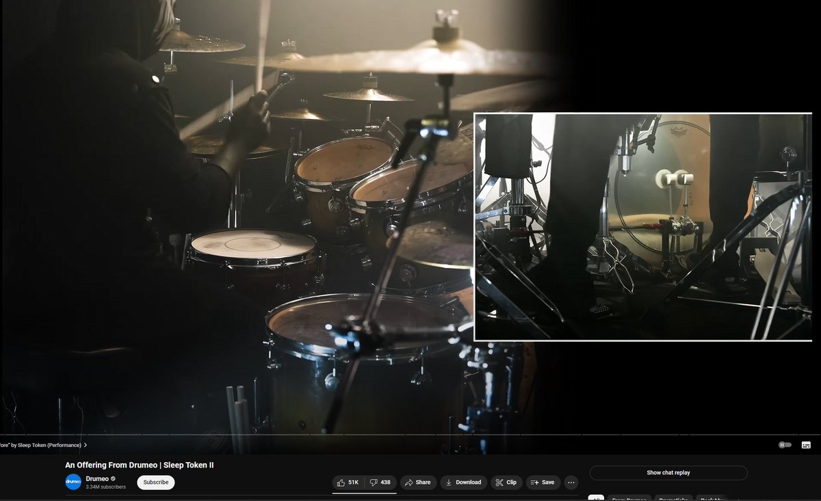The height and width of the screenshot is (501, 821).
Task: Open the Drumeo channel avatar
Action: [x=73, y=482]
